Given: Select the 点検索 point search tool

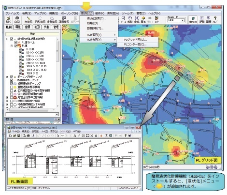Looking at the screenshot, I should pos(28,19).
